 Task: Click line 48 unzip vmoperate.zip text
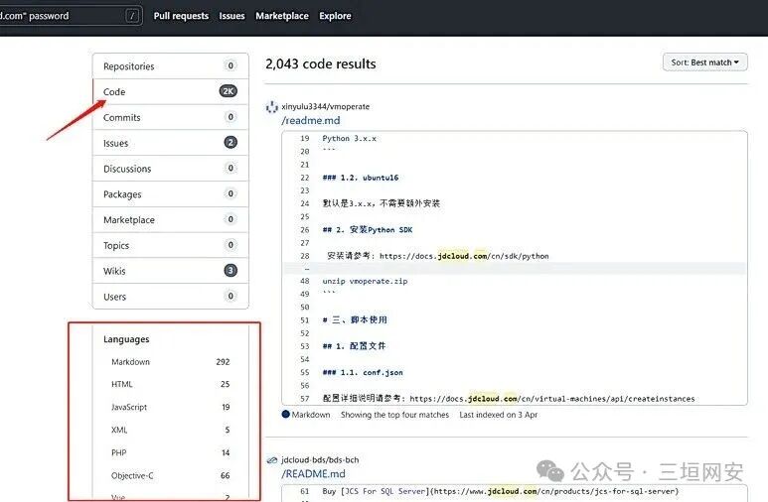pos(365,282)
